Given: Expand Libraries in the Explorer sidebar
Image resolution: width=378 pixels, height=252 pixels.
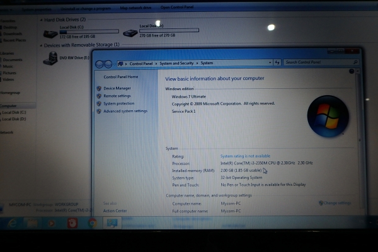Looking at the screenshot, I should [7, 54].
